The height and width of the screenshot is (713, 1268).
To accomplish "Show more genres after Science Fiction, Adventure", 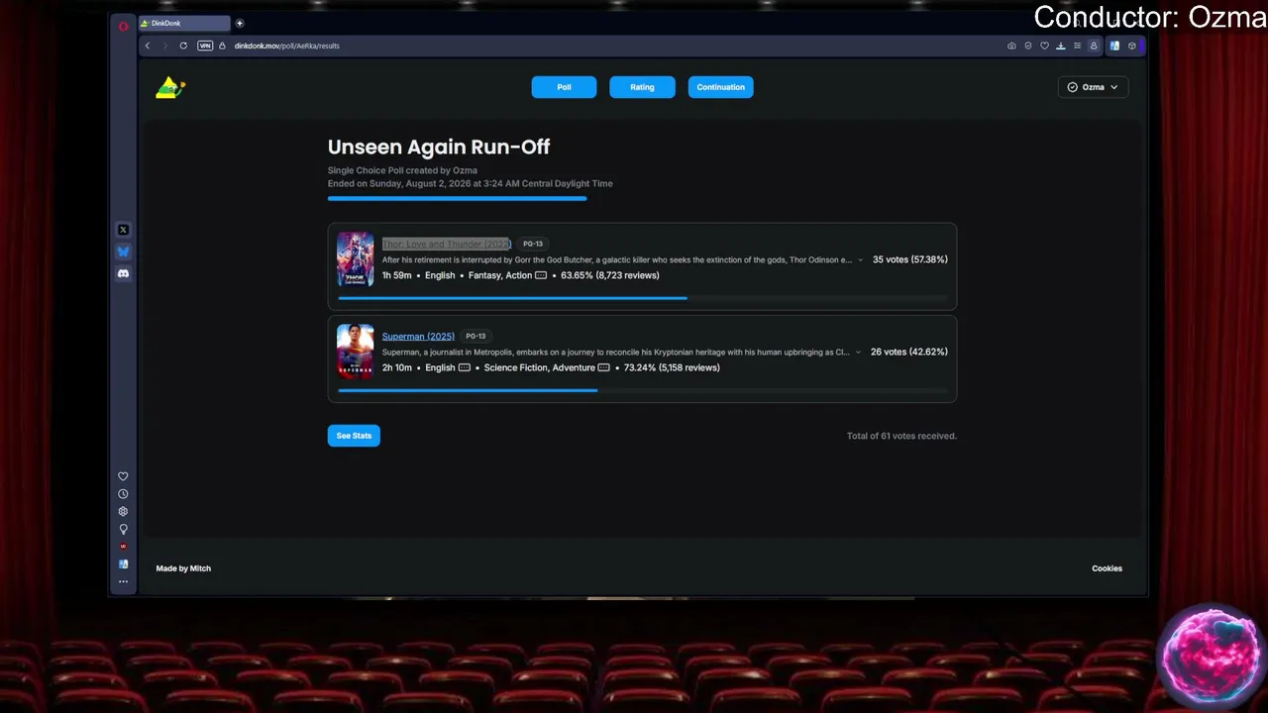I will tap(603, 367).
